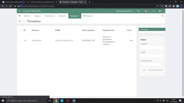Close the Продавцы browser tab

(85, 2)
